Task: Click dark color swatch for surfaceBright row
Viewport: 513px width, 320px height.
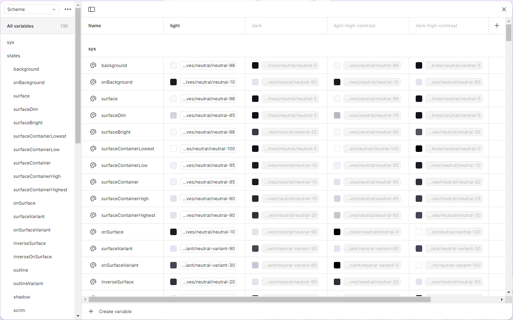Action: click(x=255, y=132)
